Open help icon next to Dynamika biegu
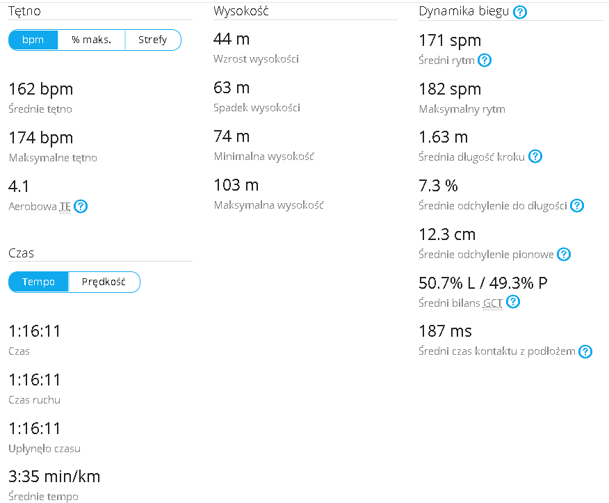This screenshot has height=503, width=609. coord(520,12)
